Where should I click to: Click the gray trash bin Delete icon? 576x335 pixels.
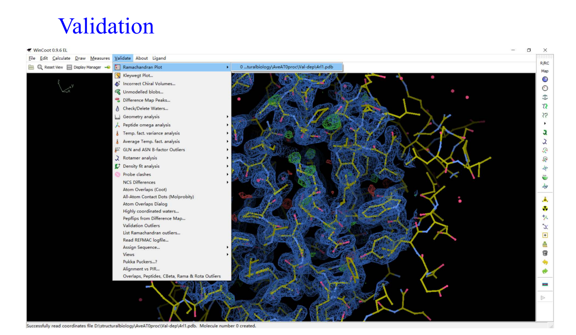click(545, 253)
